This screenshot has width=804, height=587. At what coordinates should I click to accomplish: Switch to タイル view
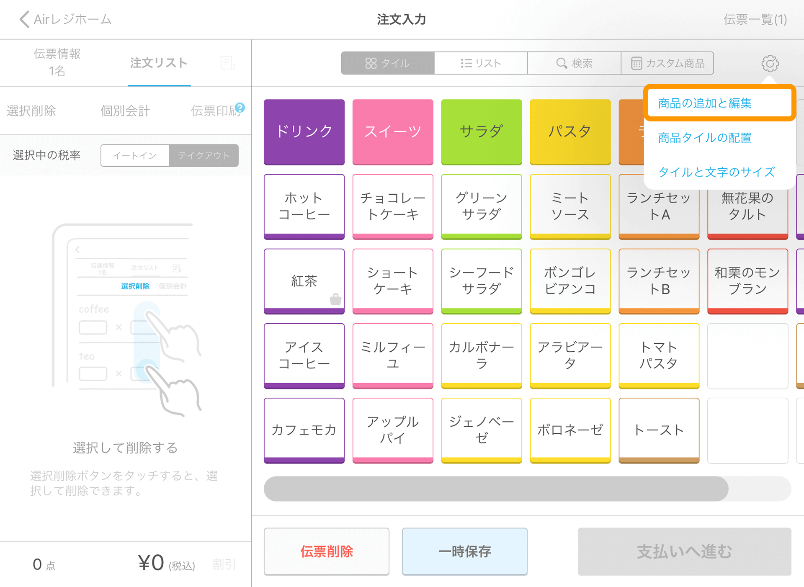point(388,63)
